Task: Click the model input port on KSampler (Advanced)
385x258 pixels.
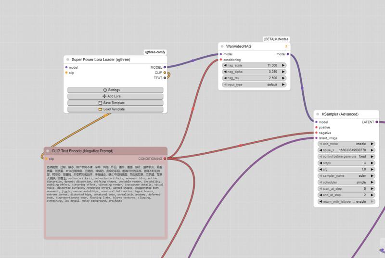Action: 316,122
